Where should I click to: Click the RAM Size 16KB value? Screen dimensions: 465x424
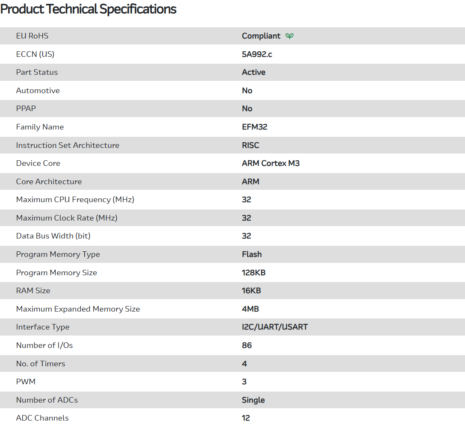tap(251, 291)
